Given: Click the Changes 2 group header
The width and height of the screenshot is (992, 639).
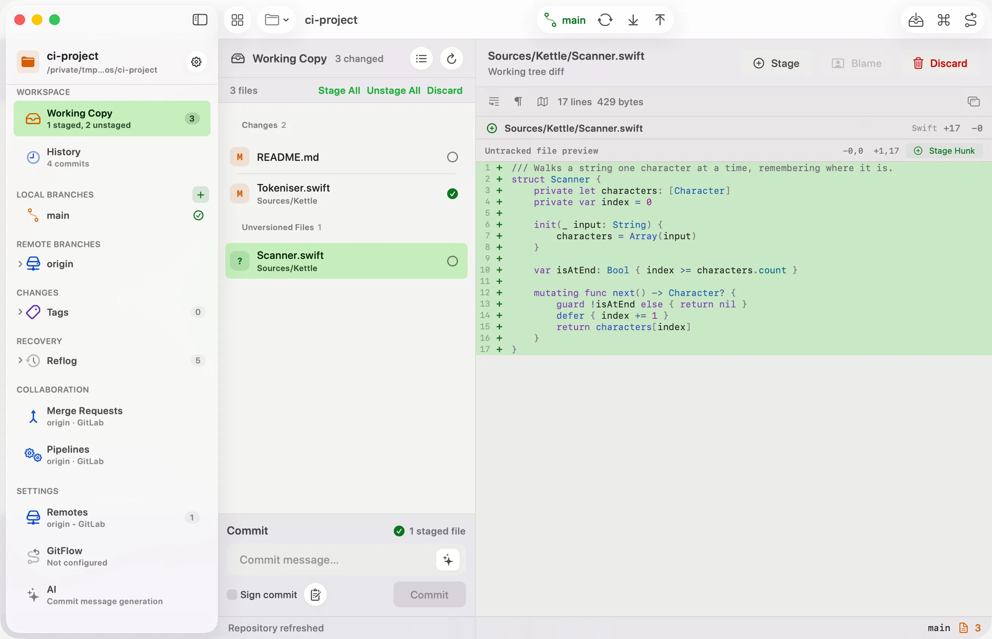Looking at the screenshot, I should pos(264,125).
